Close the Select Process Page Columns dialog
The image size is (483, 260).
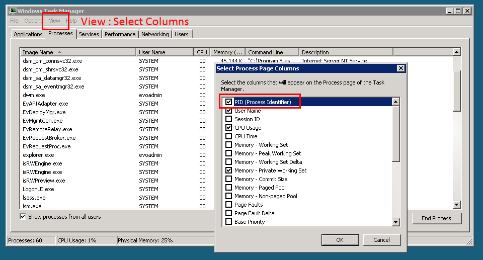point(400,68)
